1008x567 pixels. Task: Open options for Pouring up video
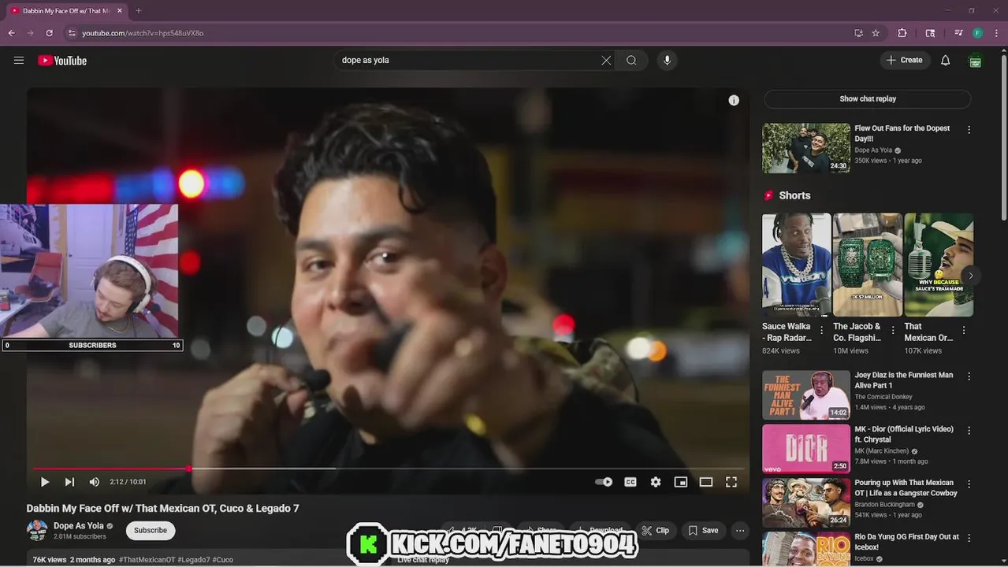pyautogui.click(x=969, y=484)
